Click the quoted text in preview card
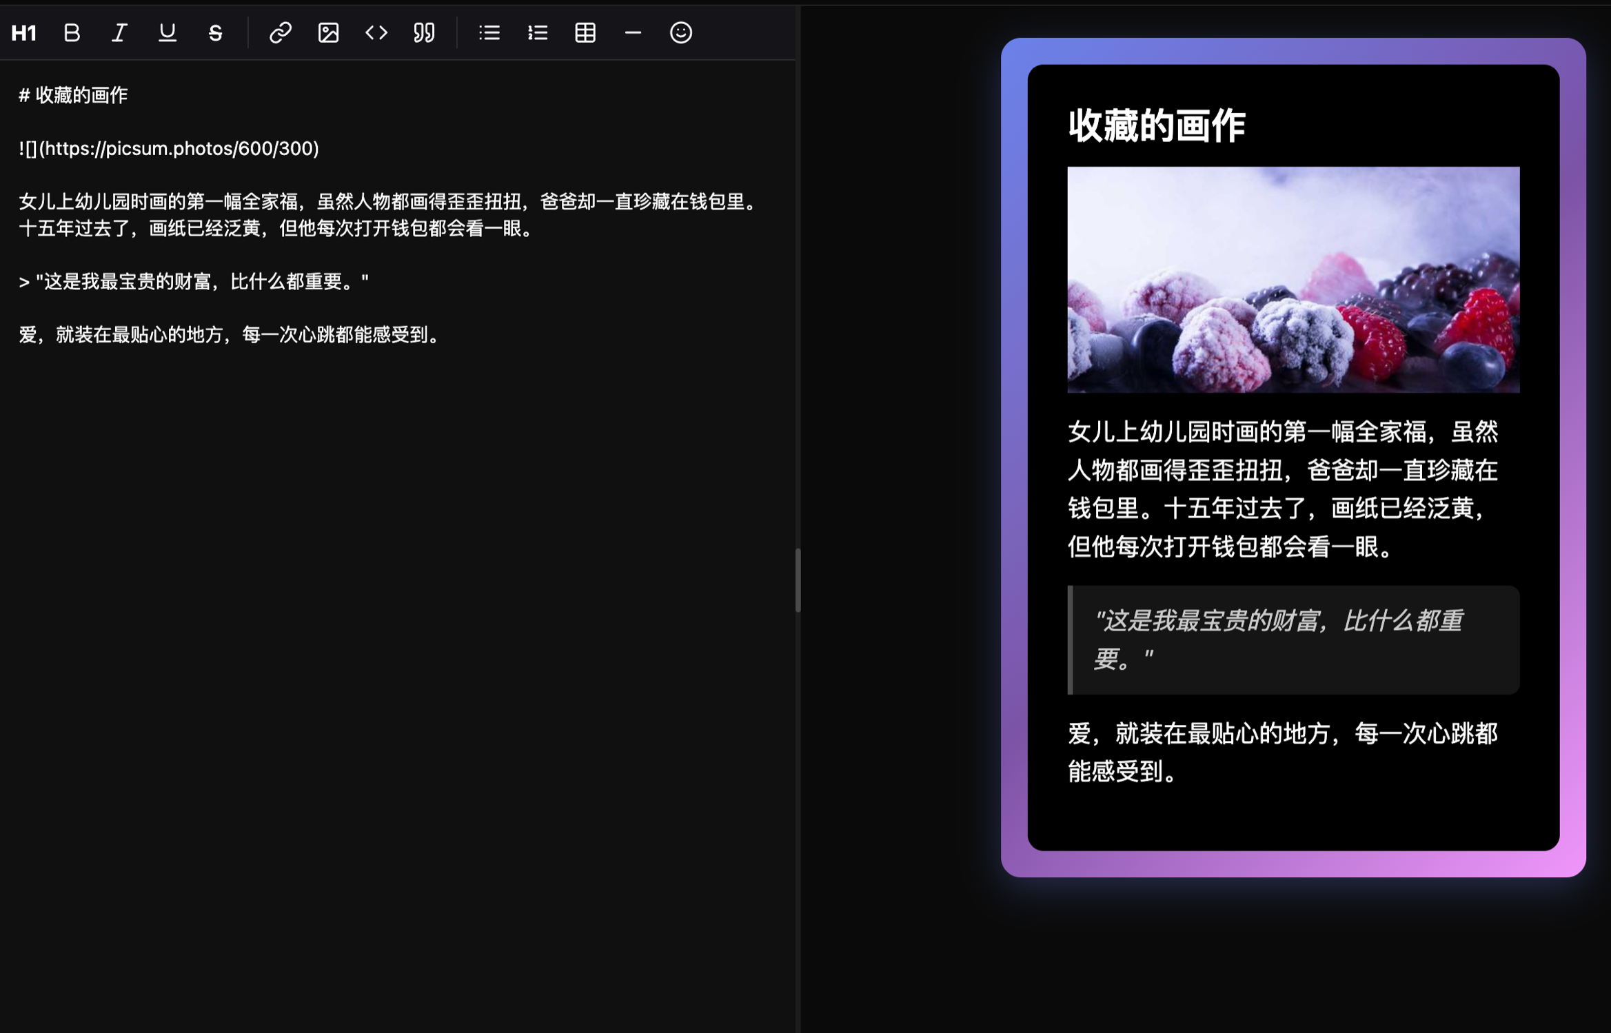Image resolution: width=1611 pixels, height=1033 pixels. [x=1277, y=638]
